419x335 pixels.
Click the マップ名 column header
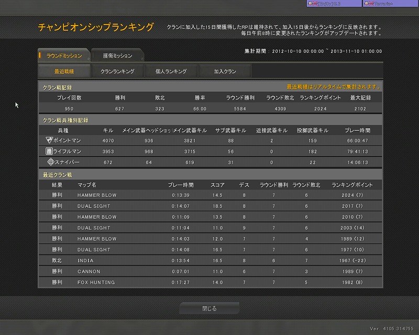[x=86, y=185]
